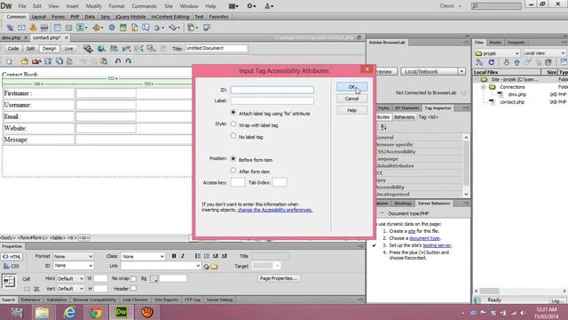This screenshot has height=320, width=568.
Task: Click OK in the Accessibility dialog
Action: click(351, 87)
